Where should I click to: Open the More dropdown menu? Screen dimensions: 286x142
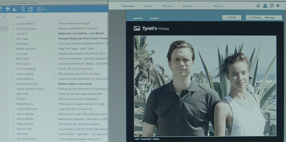tap(219, 6)
